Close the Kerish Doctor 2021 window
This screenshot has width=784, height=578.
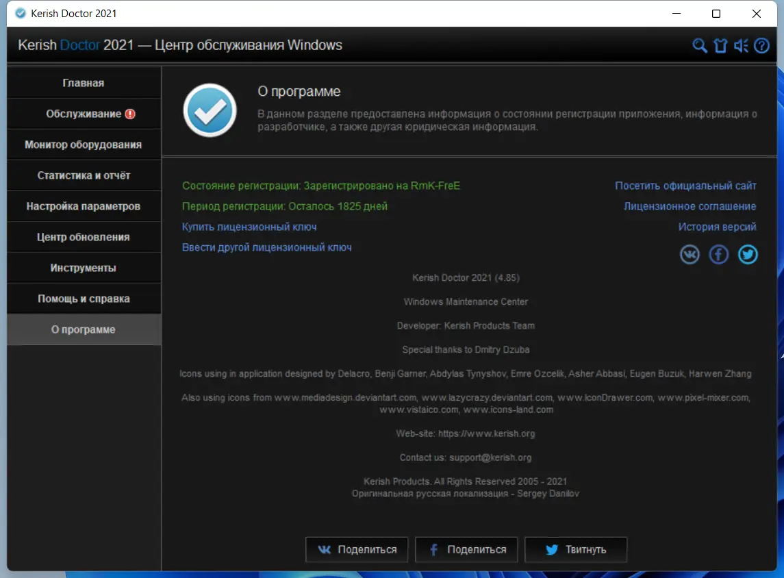click(x=757, y=14)
